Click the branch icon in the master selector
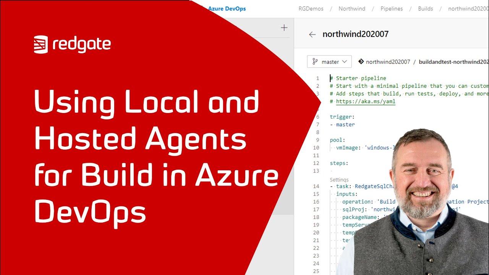This screenshot has width=489, height=275. (x=315, y=61)
